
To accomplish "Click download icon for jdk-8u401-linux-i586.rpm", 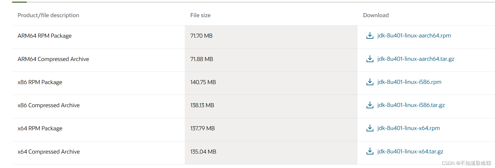I will click(x=370, y=82).
